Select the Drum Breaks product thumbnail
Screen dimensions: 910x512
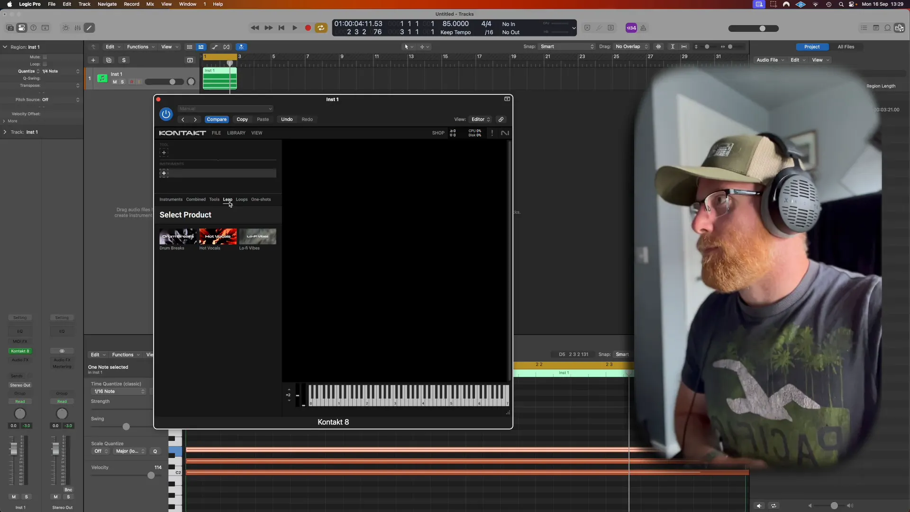coord(178,237)
